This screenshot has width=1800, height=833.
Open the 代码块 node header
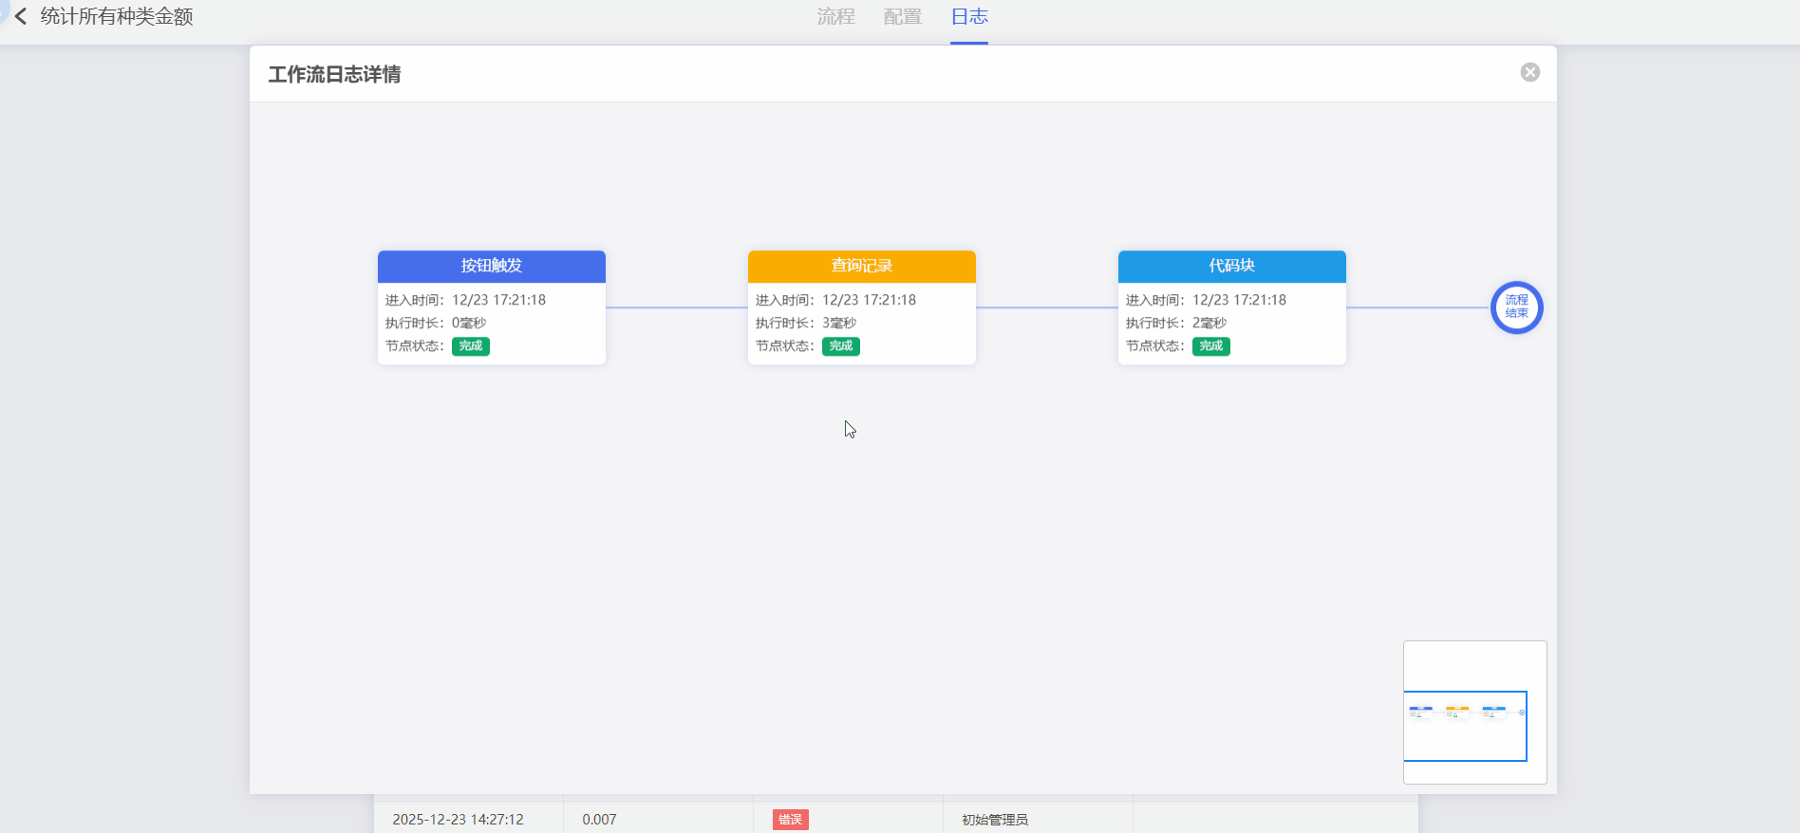[1231, 267]
